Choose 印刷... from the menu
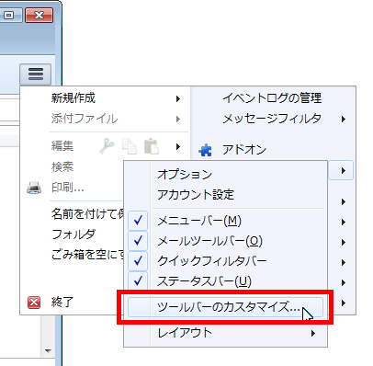The width and height of the screenshot is (373, 366). click(68, 188)
